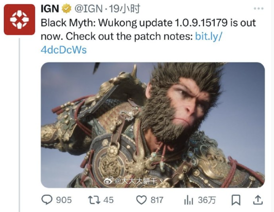Visit the @IGN handle
This screenshot has width=274, height=212.
tap(89, 9)
